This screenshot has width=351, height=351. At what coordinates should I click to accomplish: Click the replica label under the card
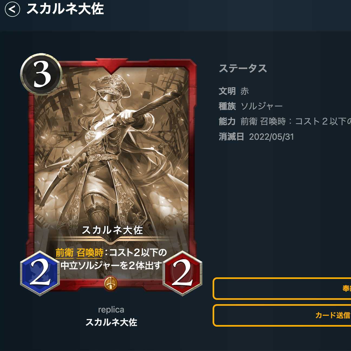(x=111, y=310)
